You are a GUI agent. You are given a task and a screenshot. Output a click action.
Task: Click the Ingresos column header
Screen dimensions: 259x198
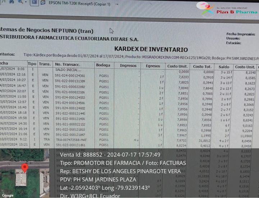pyautogui.click(x=128, y=66)
